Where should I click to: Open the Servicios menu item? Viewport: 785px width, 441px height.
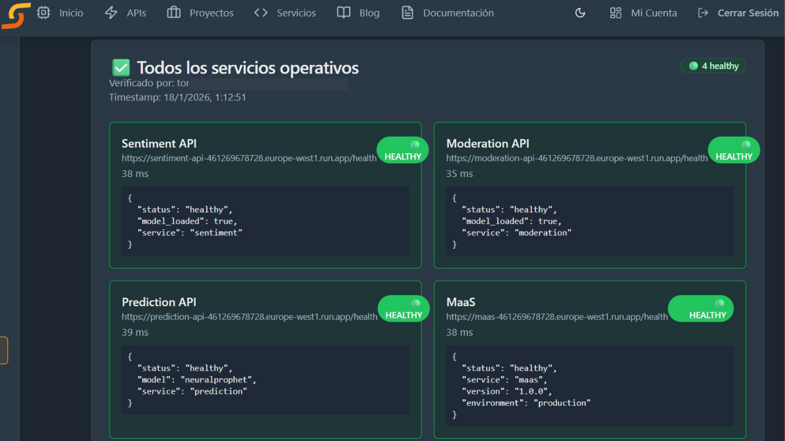(x=296, y=13)
